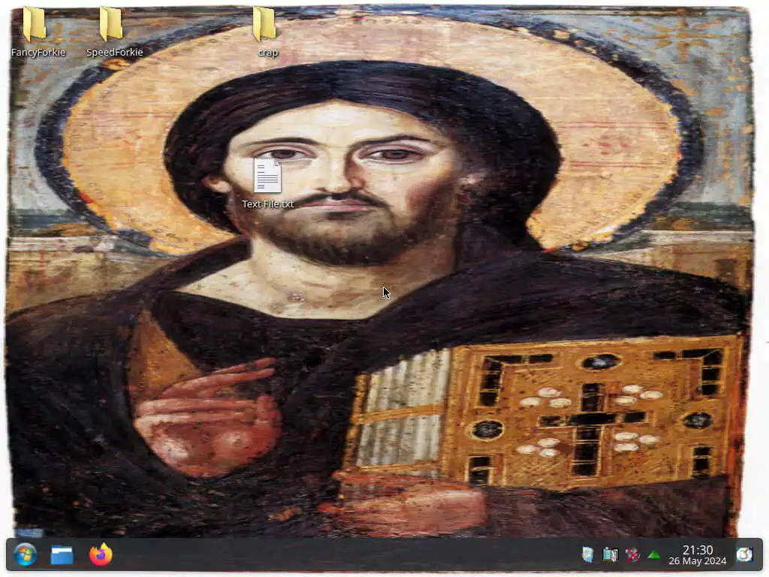
Task: Click the show desktop icon at taskbar end
Action: [x=744, y=555]
